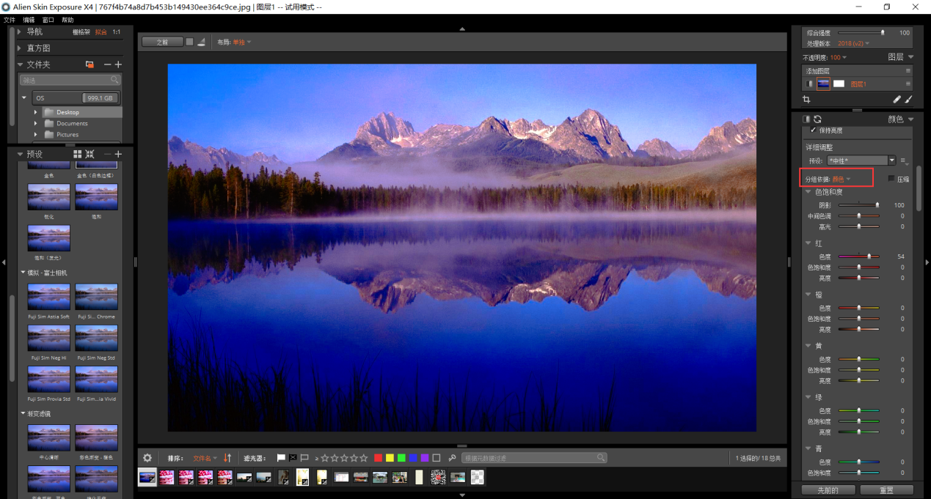Uncheck the 保持亮度 checkbox

tap(813, 130)
